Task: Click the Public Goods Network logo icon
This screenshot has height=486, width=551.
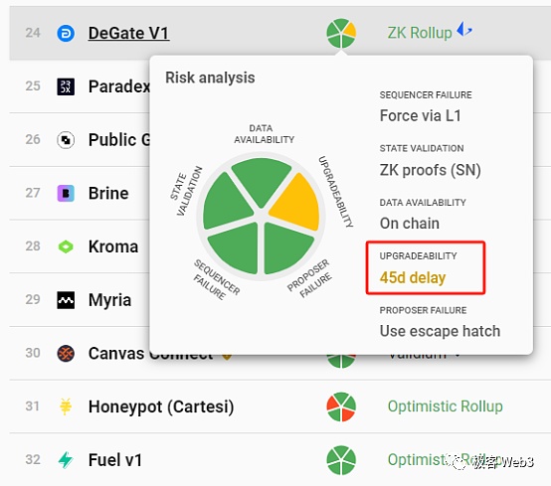Action: coord(66,140)
